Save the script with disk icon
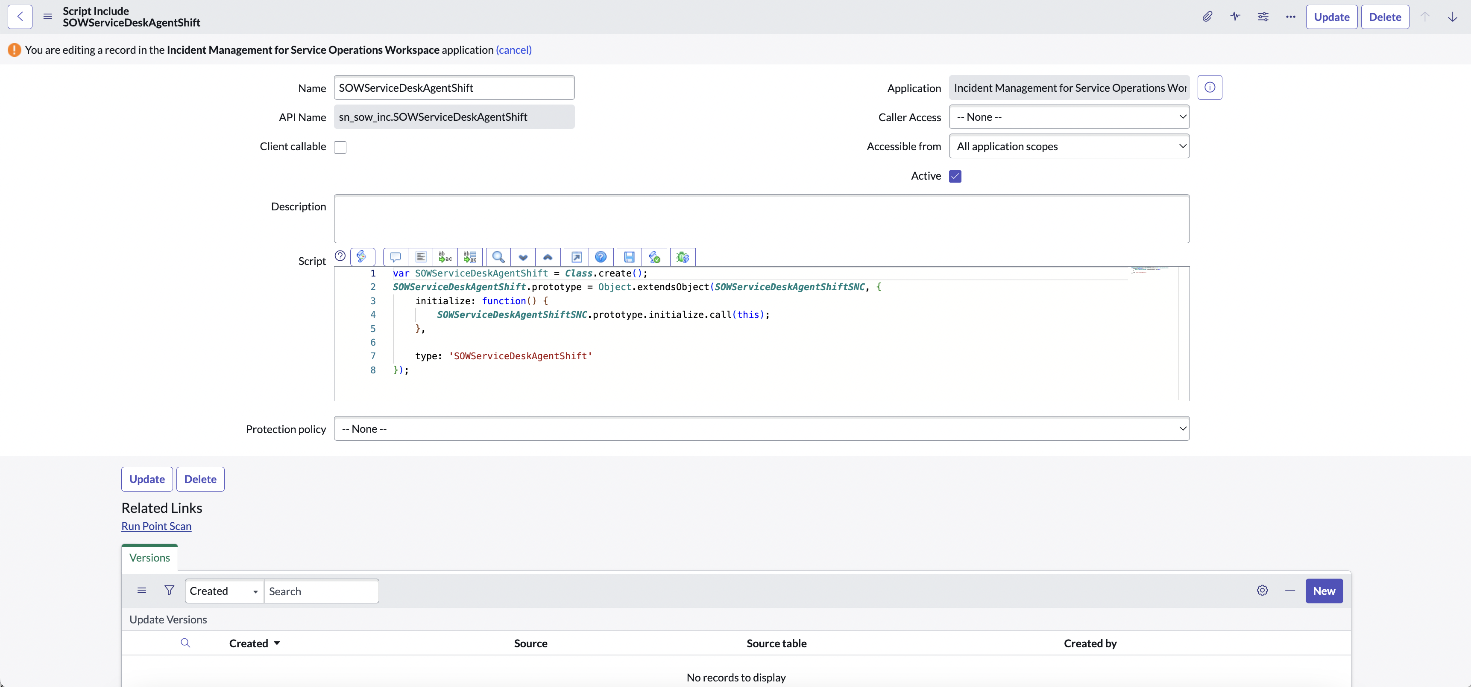This screenshot has width=1471, height=687. click(629, 257)
